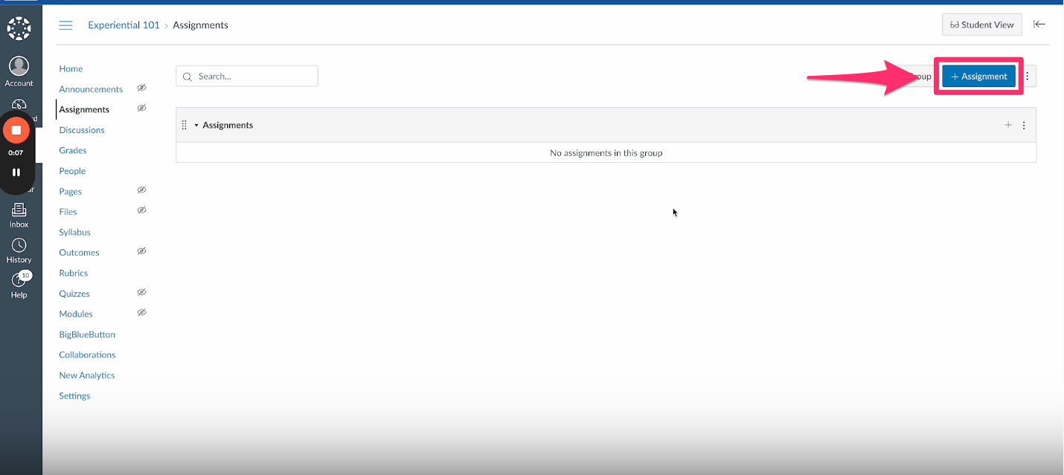This screenshot has height=475, width=1064.
Task: Select Settings from the course navigation
Action: click(x=74, y=395)
